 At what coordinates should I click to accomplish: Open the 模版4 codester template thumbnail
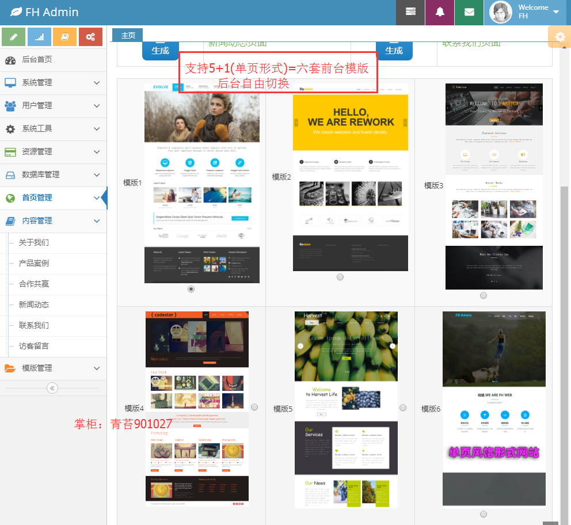coord(197,409)
